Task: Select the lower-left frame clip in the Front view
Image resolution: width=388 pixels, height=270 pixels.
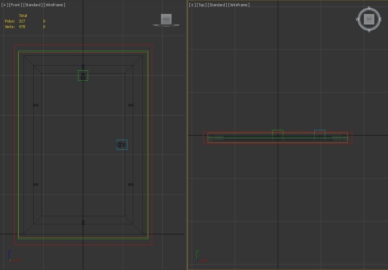Action: tap(35, 184)
